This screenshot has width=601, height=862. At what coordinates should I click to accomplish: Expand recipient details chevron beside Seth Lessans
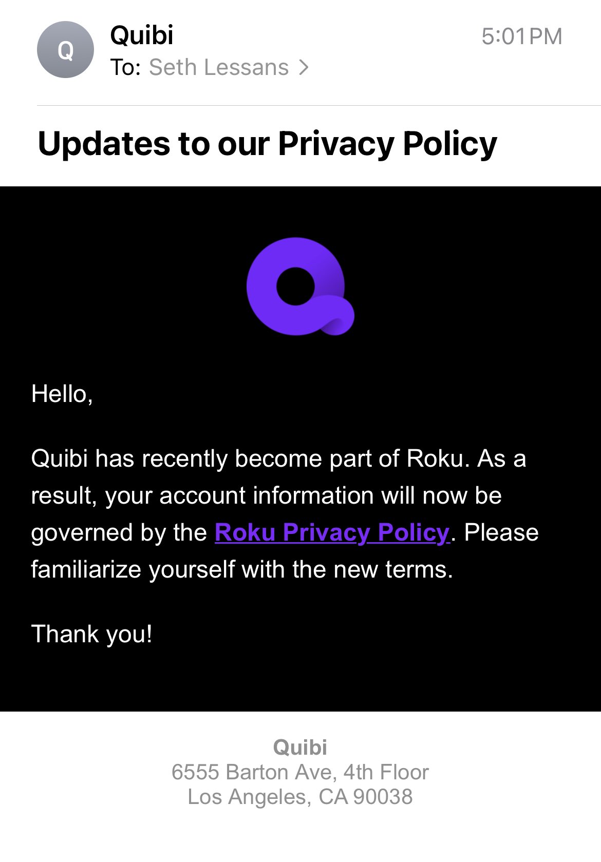[x=304, y=67]
